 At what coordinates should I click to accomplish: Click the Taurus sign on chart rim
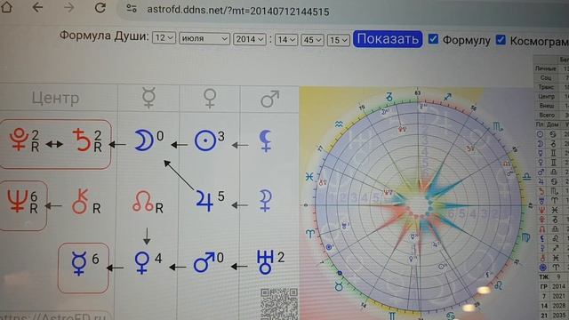coord(339,287)
